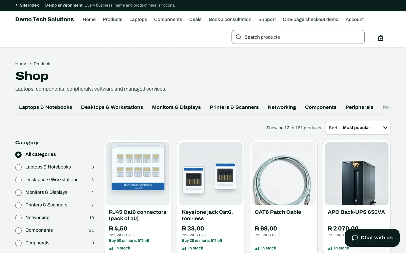Focus the Search products field
406x253 pixels.
[x=298, y=37]
